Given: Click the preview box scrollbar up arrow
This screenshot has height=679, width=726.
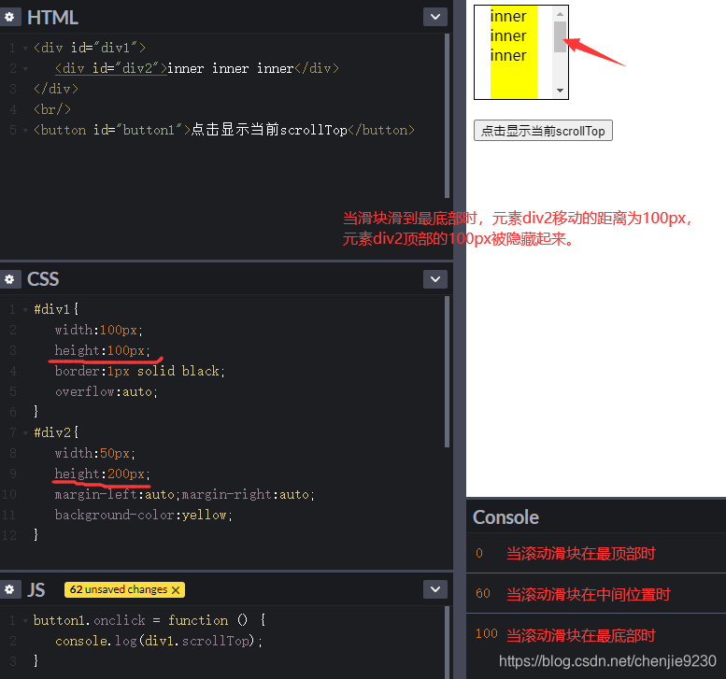Looking at the screenshot, I should pyautogui.click(x=561, y=14).
